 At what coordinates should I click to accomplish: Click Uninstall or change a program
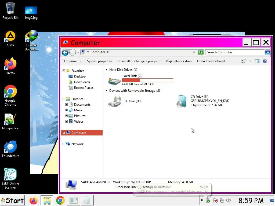pyautogui.click(x=139, y=61)
